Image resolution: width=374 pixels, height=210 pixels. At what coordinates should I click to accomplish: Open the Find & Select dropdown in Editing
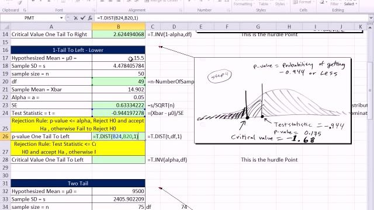click(x=351, y=3)
